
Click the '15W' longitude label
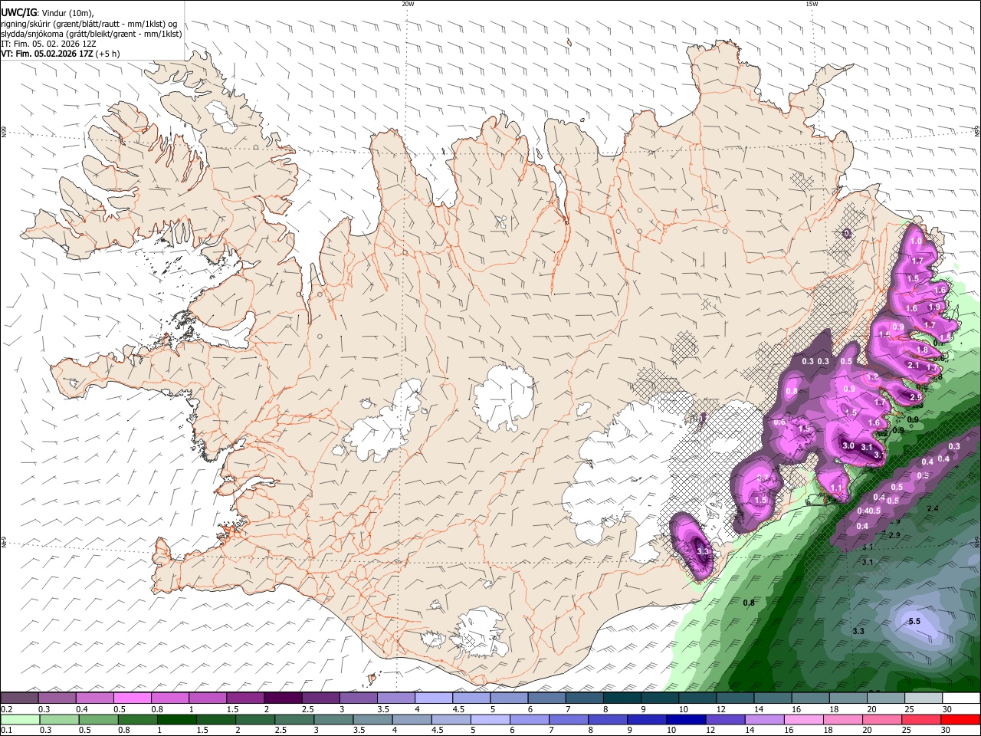[811, 4]
